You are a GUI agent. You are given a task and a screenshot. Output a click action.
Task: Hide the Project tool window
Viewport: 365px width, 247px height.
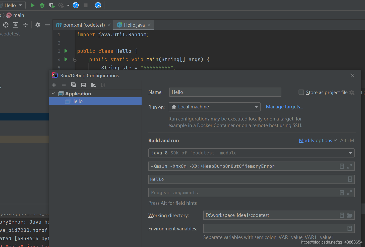click(x=47, y=25)
